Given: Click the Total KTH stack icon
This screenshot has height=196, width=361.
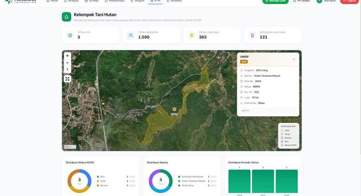Looking at the screenshot, I should [x=70, y=36].
